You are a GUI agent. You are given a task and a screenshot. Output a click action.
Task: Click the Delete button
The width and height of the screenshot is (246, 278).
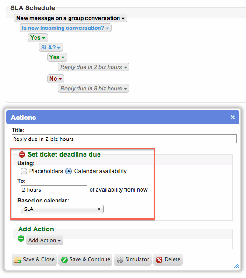(168, 259)
